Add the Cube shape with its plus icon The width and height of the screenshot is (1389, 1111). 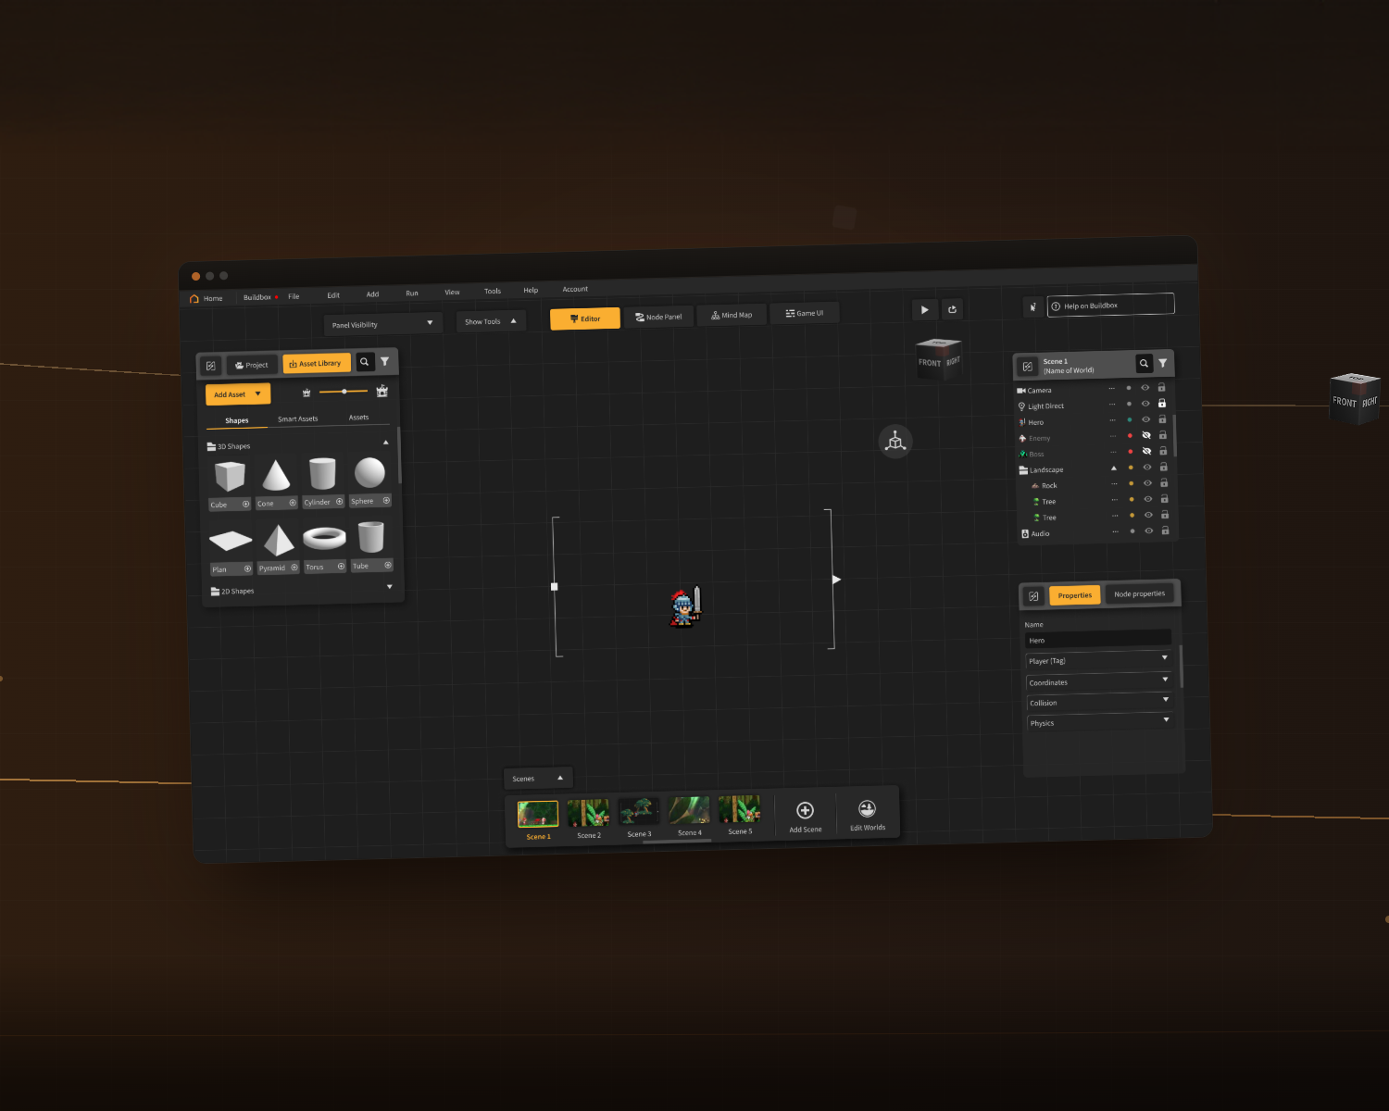point(245,505)
